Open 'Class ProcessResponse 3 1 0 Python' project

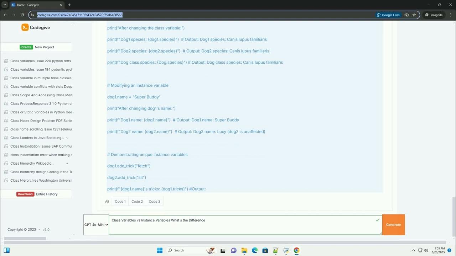(41, 103)
